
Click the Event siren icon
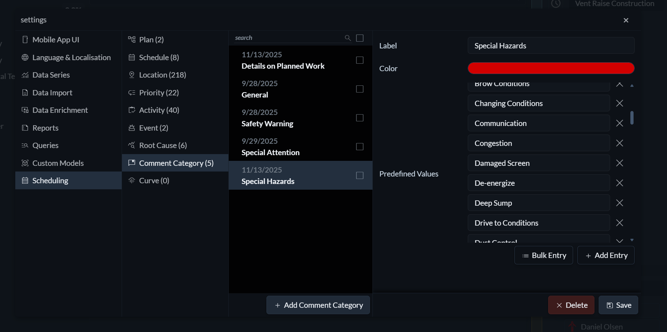(132, 128)
